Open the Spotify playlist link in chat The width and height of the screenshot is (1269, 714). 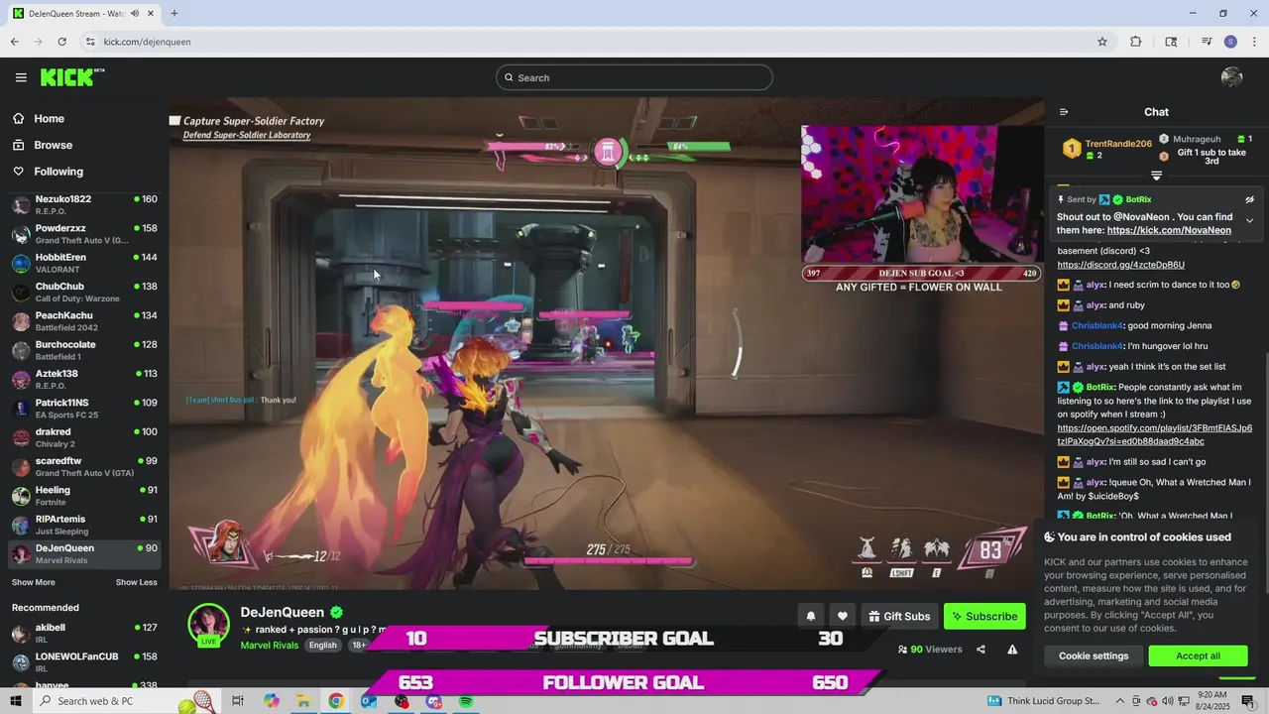(x=1154, y=434)
